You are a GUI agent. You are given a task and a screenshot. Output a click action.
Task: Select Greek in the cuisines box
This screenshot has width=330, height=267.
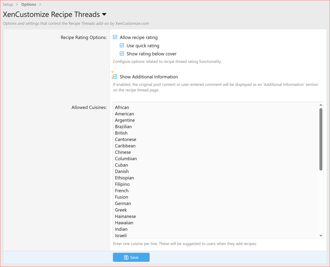[121, 210]
